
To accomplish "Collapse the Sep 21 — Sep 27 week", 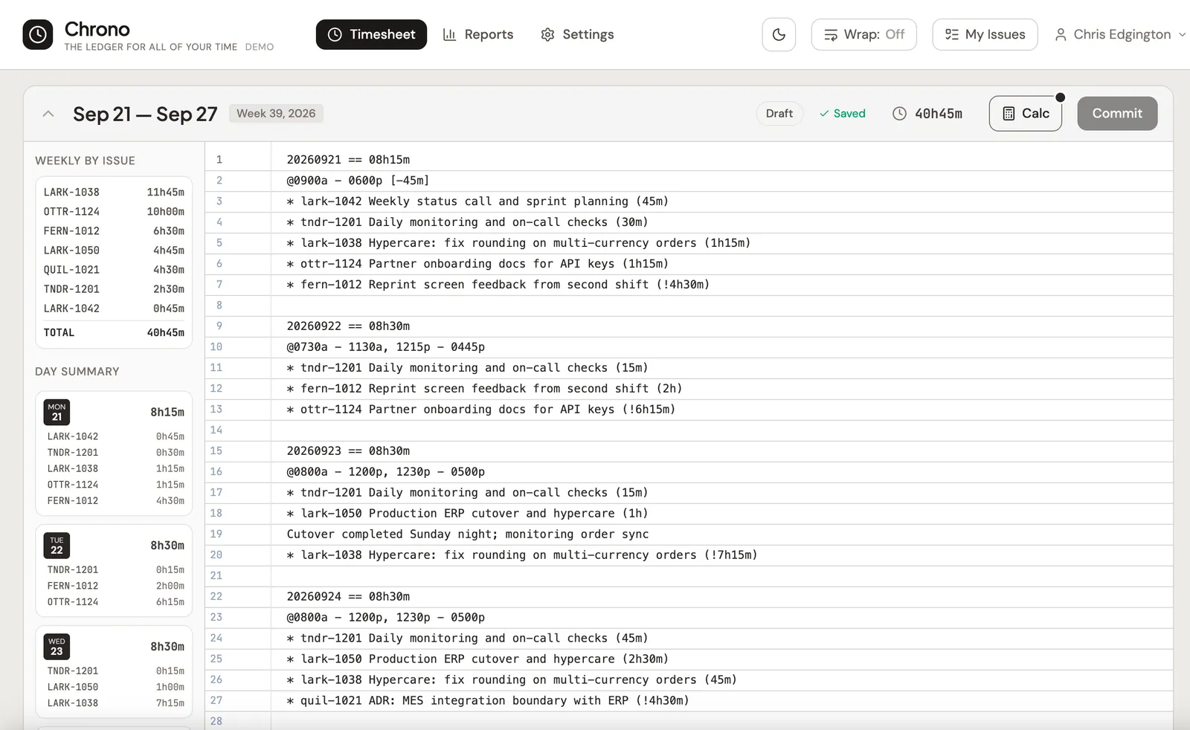I will coord(48,114).
